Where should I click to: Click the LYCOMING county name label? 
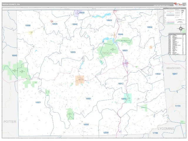[166, 129]
